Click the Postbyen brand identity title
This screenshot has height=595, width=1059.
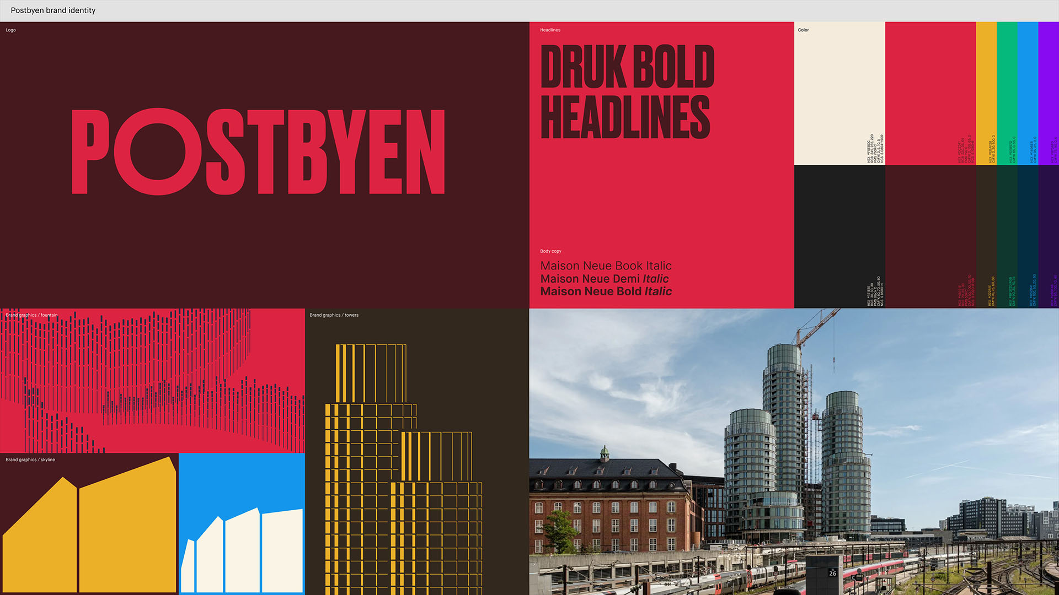(53, 10)
